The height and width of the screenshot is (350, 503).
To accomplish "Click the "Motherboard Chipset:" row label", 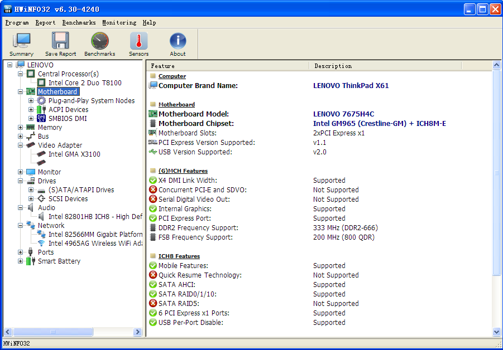I will (x=196, y=124).
